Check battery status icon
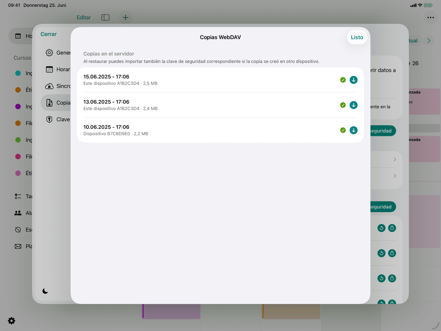 (428, 5)
